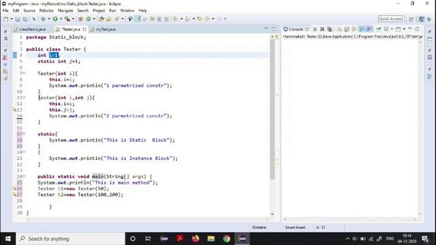436x245 pixels.
Task: Click the warning marker on line 26
Action: [15, 189]
